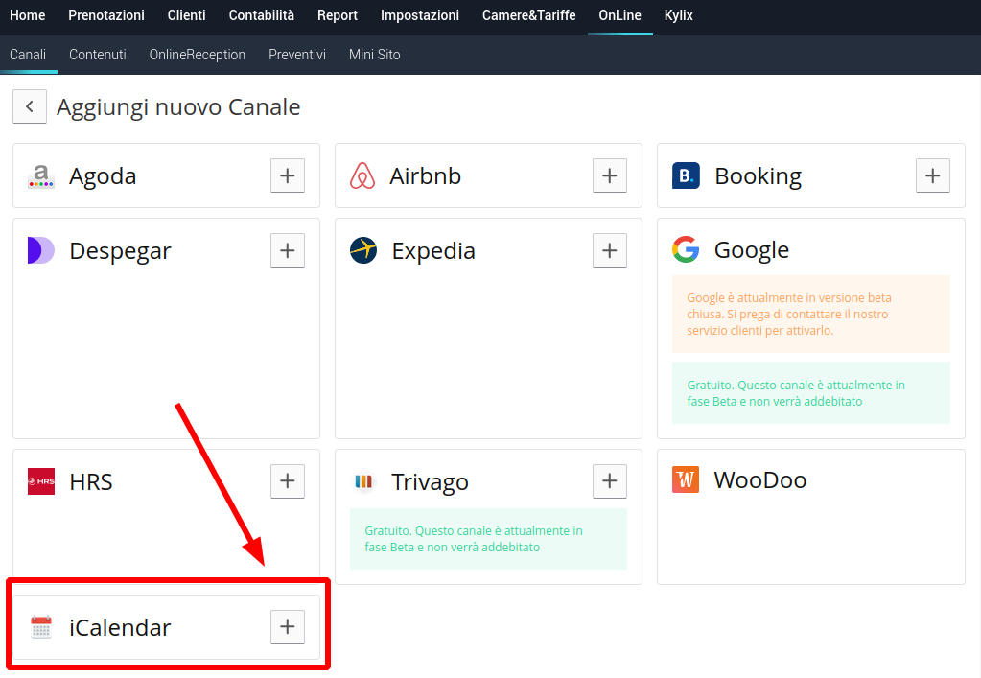Open the Impostazioni menu
The height and width of the screenshot is (678, 981).
tap(420, 15)
